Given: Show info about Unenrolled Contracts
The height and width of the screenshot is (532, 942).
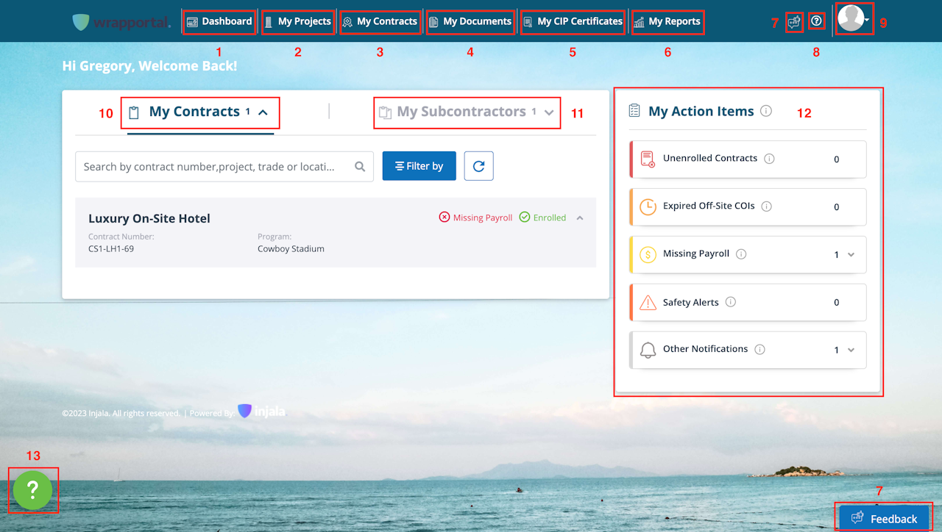Looking at the screenshot, I should 770,159.
